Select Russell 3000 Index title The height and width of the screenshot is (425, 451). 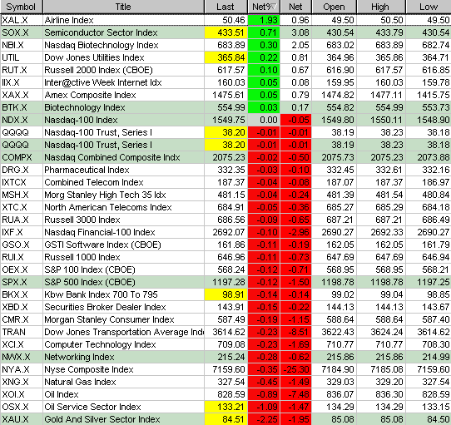[x=82, y=220]
